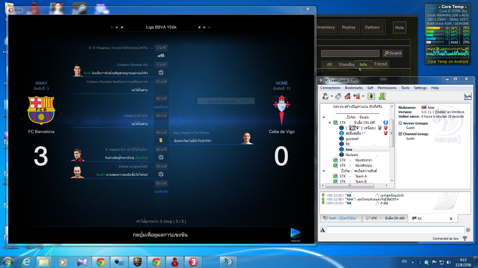
Task: Click the Inventory button in background window
Action: tap(326, 27)
